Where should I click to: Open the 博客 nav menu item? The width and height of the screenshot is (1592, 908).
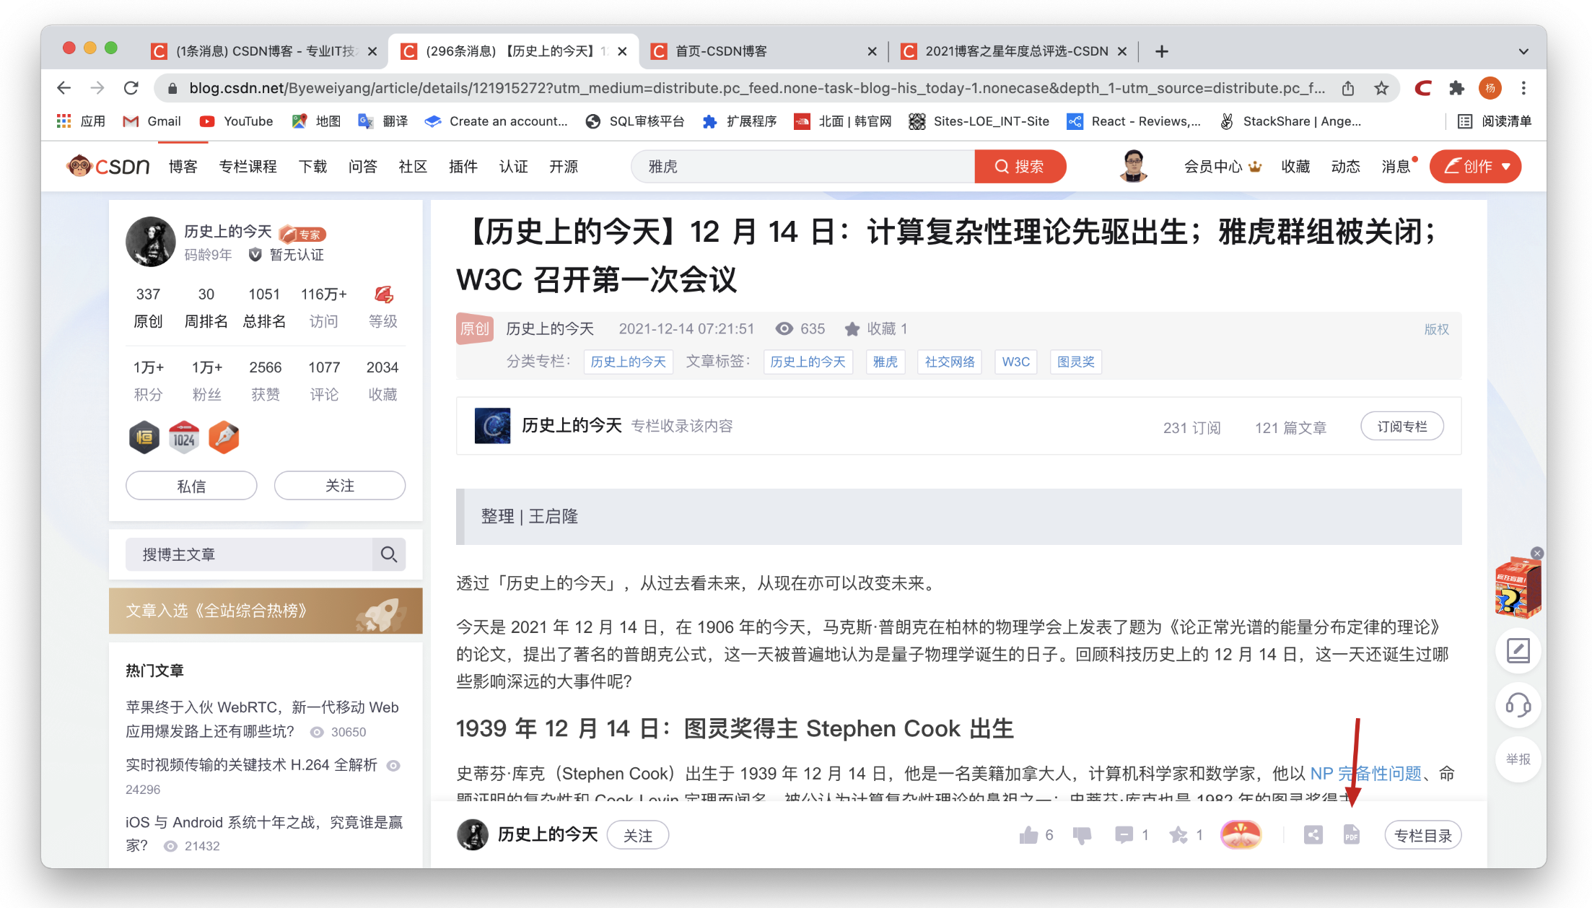click(183, 167)
